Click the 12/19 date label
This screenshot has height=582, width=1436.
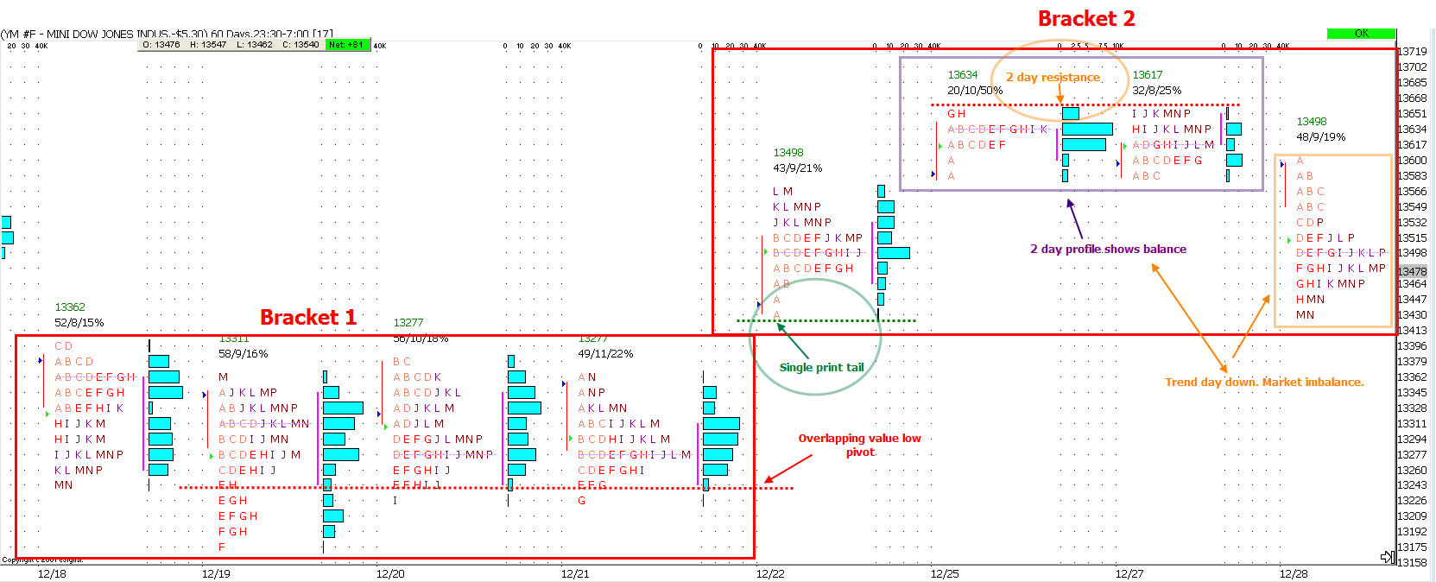(216, 573)
